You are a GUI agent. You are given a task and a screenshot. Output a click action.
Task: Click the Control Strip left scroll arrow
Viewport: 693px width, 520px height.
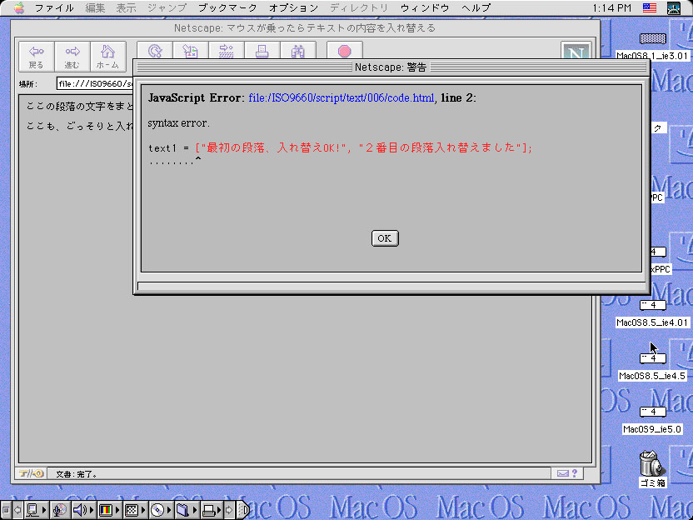point(17,510)
